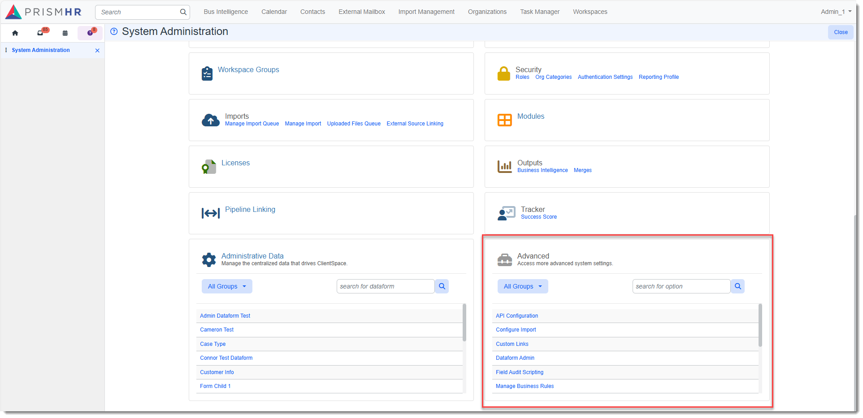
Task: Click the Imports cloud upload icon
Action: [210, 120]
